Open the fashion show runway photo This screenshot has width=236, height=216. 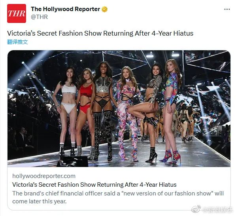click(119, 109)
